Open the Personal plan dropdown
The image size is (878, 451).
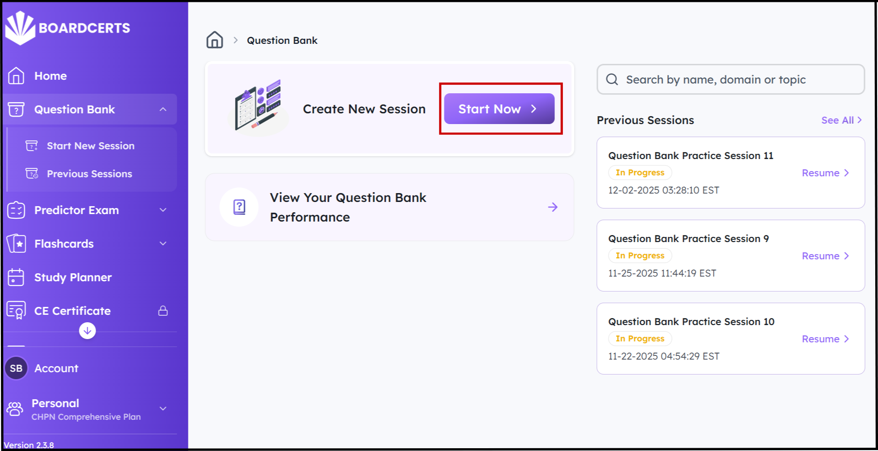[x=163, y=409]
